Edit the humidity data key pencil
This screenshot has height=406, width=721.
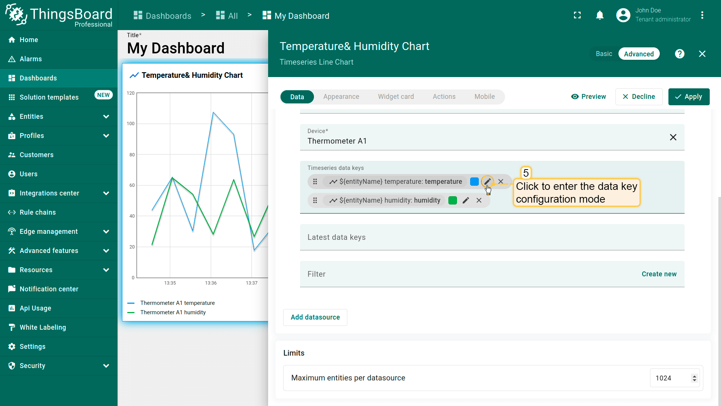click(x=466, y=200)
